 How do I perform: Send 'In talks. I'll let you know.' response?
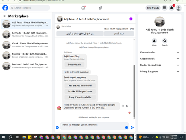pyautogui.click(x=80, y=92)
